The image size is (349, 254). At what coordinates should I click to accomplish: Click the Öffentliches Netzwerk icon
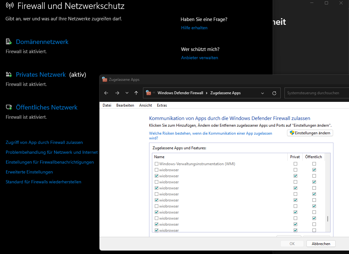click(9, 107)
